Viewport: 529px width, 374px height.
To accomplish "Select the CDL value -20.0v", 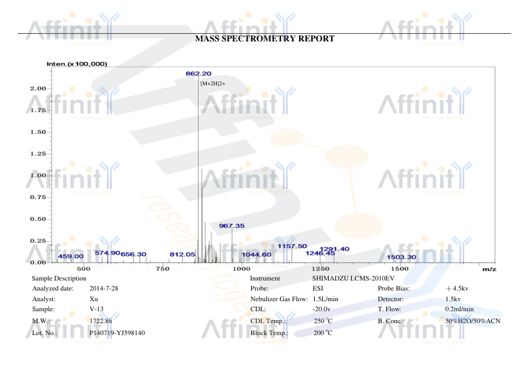I will pos(322,309).
